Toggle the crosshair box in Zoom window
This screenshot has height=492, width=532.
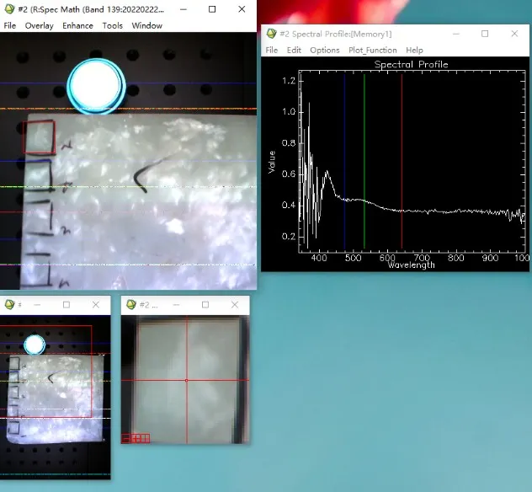(x=145, y=438)
